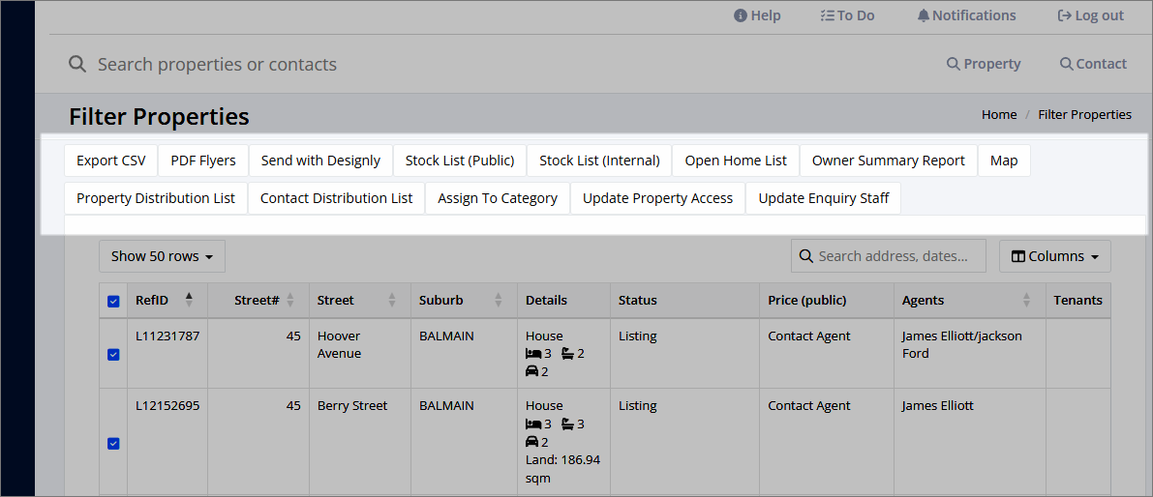Open the Show 50 rows dropdown

162,256
